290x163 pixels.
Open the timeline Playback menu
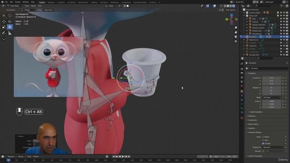coord(12,157)
